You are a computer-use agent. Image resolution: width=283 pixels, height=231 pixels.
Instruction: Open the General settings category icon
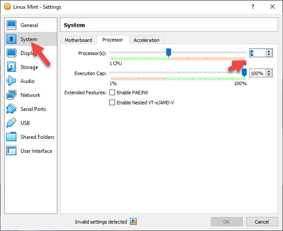click(11, 25)
